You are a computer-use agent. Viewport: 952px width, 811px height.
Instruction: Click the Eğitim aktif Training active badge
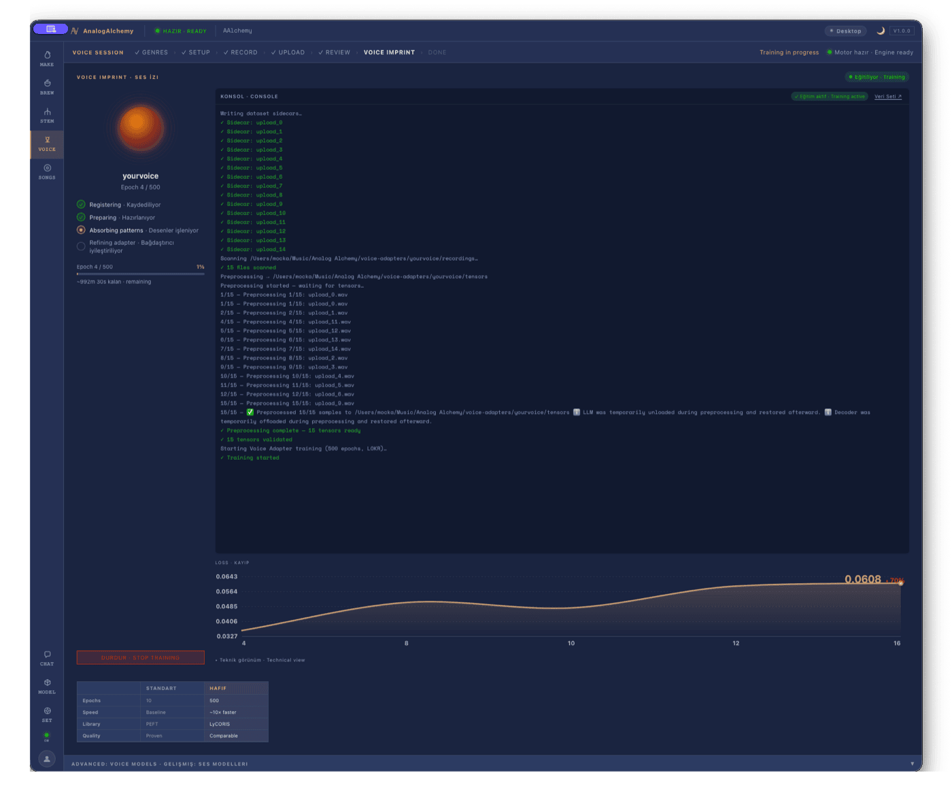830,97
